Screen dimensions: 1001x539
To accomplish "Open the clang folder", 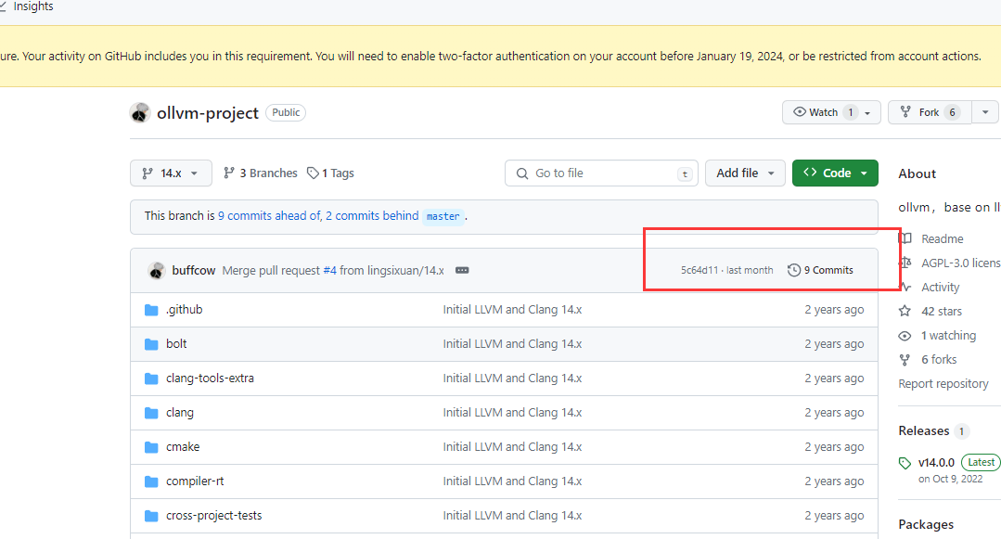I will click(x=180, y=413).
